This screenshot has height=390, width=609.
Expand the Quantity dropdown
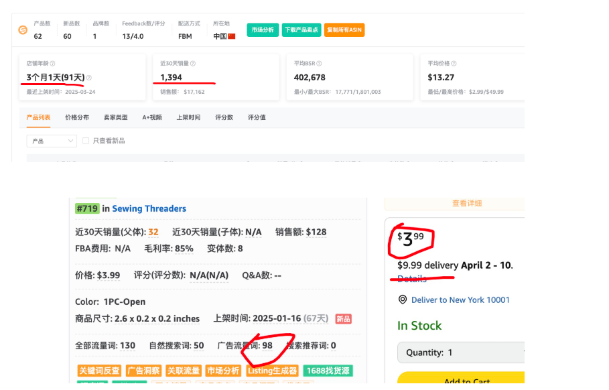point(461,352)
